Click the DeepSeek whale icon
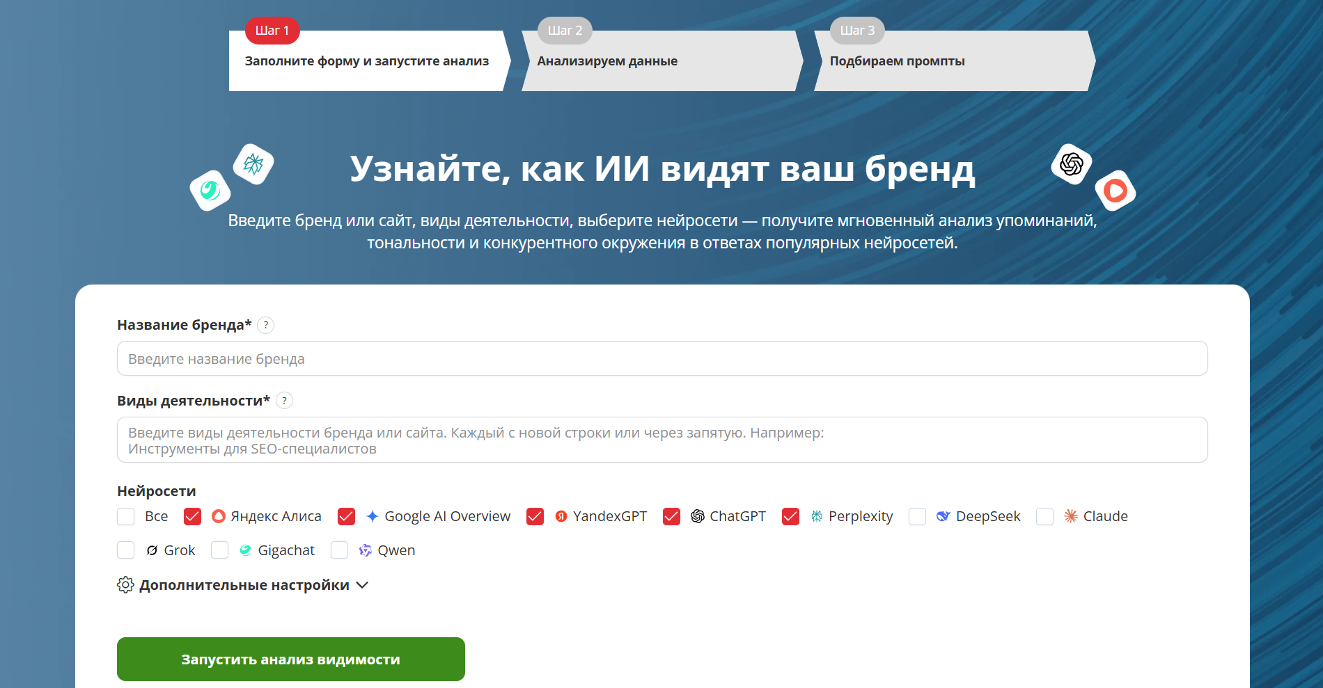The width and height of the screenshot is (1323, 688). pos(943,516)
